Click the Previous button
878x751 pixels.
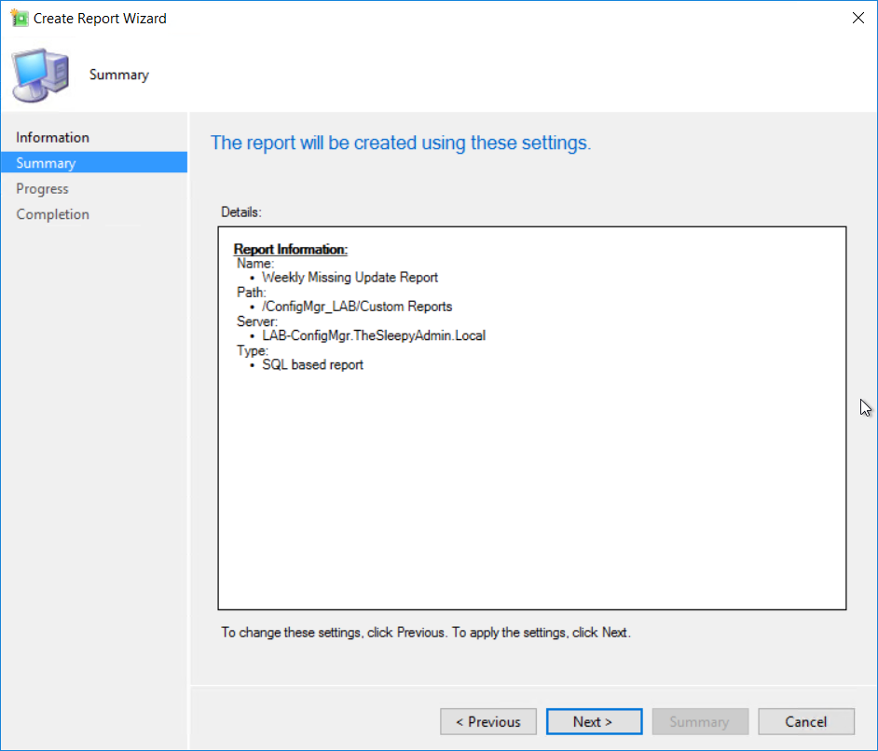pos(488,721)
